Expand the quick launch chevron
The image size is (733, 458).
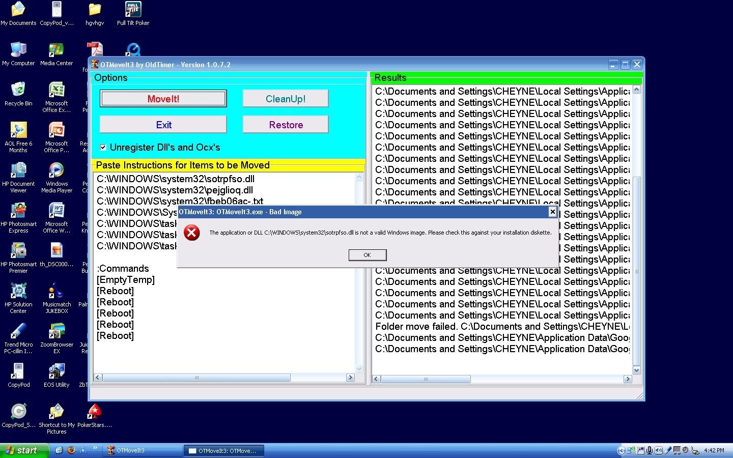tap(95, 448)
